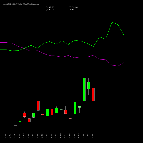This screenshot has width=143, height=143.
Task: Click the chart title text at top left
Action: click(21, 4)
